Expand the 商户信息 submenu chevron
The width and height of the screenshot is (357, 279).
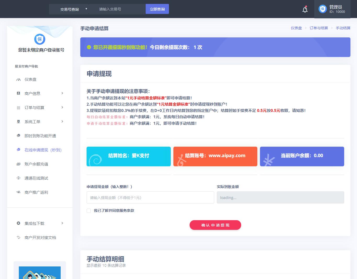62,93
